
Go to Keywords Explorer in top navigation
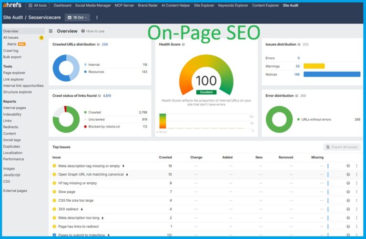coord(233,5)
